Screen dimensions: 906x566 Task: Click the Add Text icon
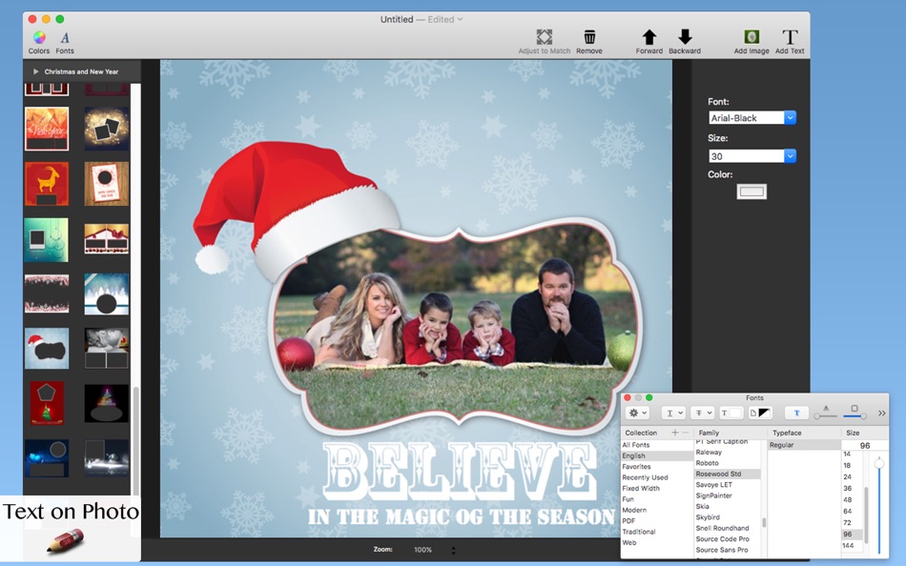(790, 37)
